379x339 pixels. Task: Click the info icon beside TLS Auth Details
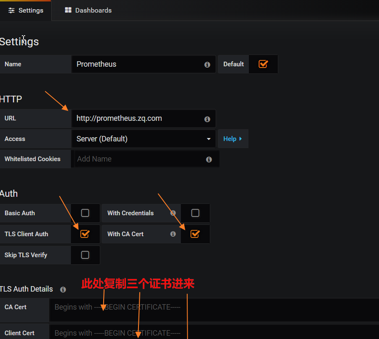tap(63, 289)
